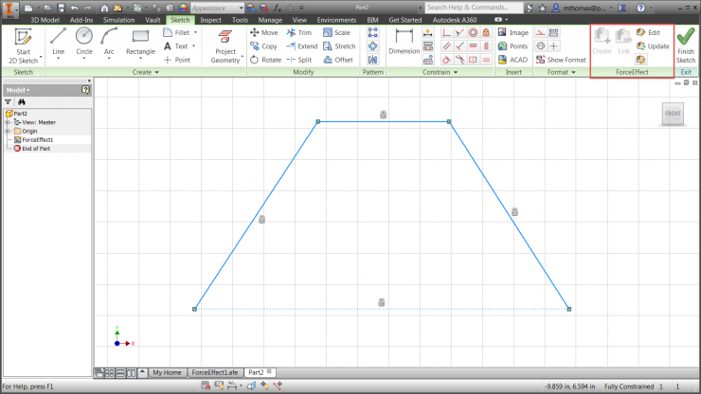The height and width of the screenshot is (394, 701).
Task: Select ForceEffect1 in the model tree
Action: click(38, 140)
